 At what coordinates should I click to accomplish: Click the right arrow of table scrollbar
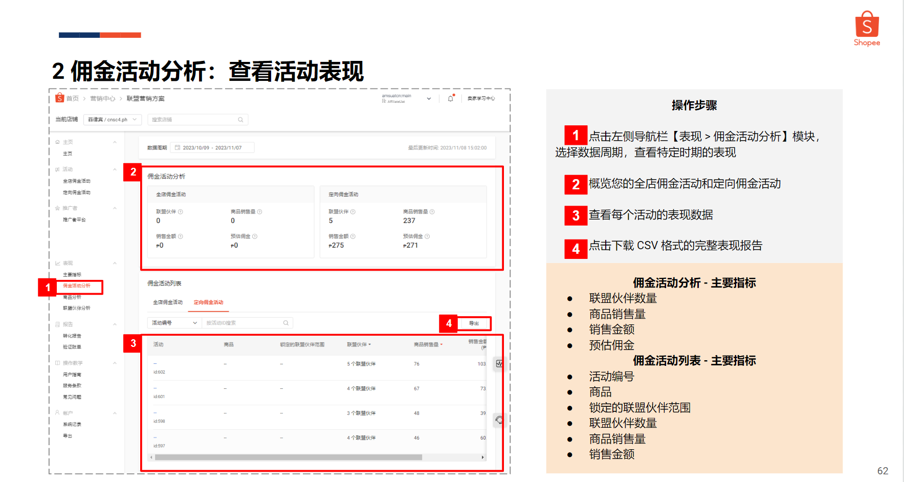483,457
